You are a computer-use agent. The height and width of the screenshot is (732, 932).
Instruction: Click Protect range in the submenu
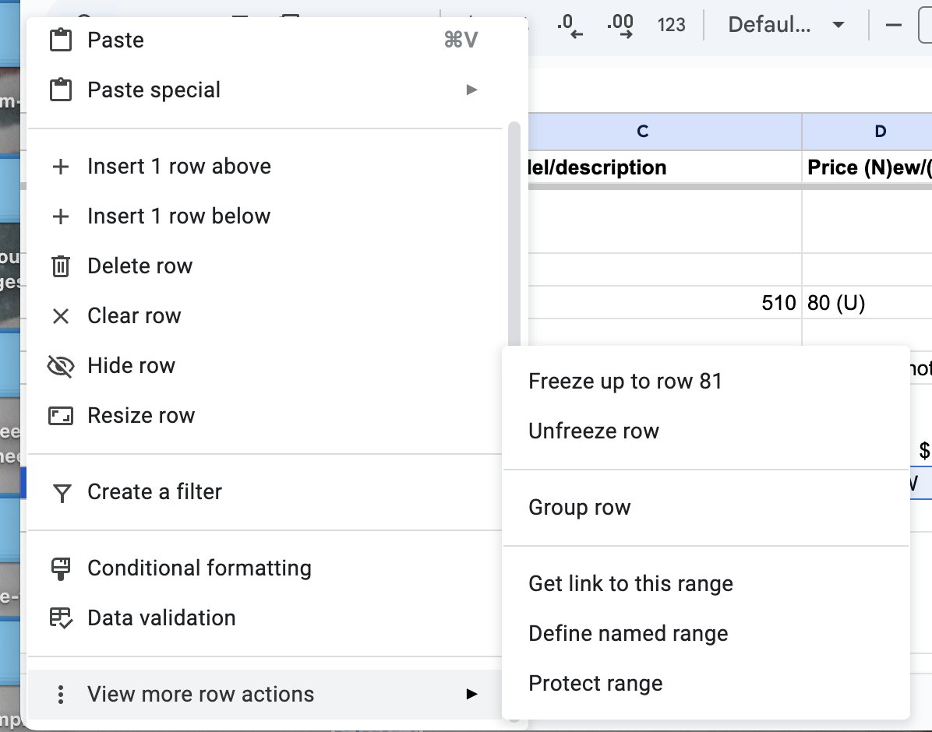595,684
